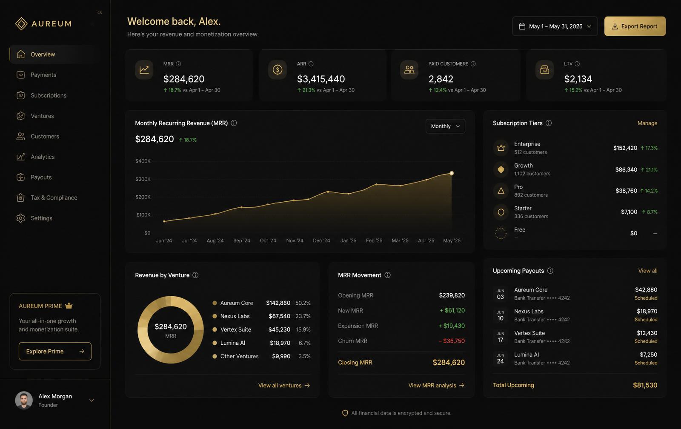
Task: Click the Enterprise tier crown icon
Action: (x=501, y=148)
